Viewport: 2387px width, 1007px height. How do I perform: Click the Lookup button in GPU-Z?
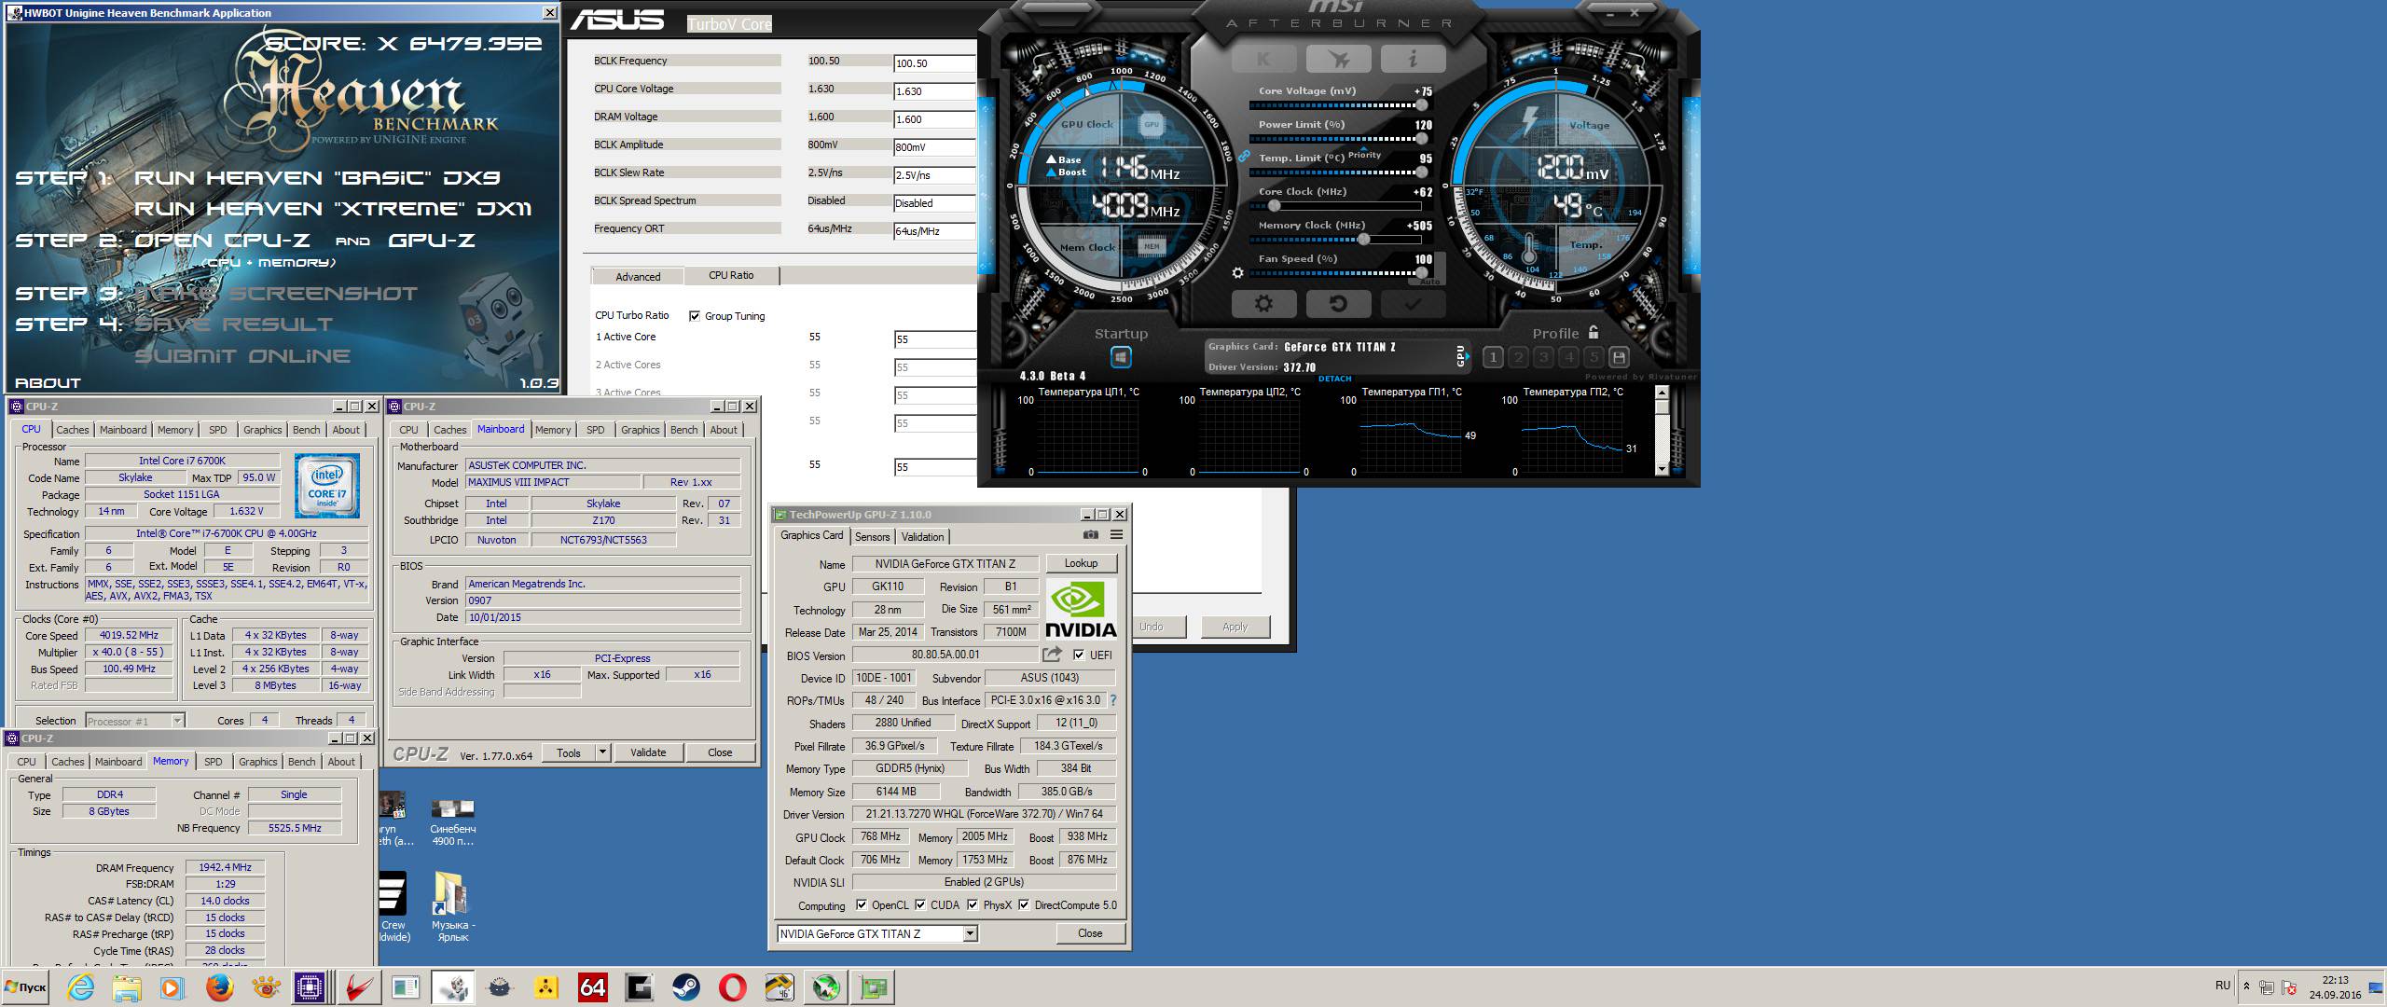coord(1081,563)
